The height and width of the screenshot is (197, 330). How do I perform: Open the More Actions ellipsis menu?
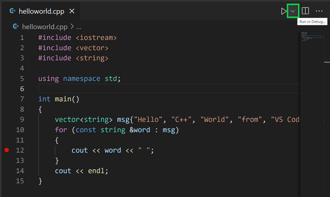point(319,11)
